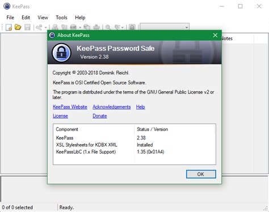Click the Open URL globe icon
Image resolution: width=269 pixels, height=212 pixels.
[x=73, y=27]
